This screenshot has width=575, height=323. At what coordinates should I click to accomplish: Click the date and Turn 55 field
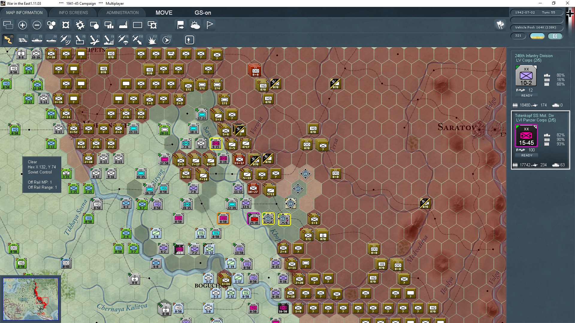point(537,13)
